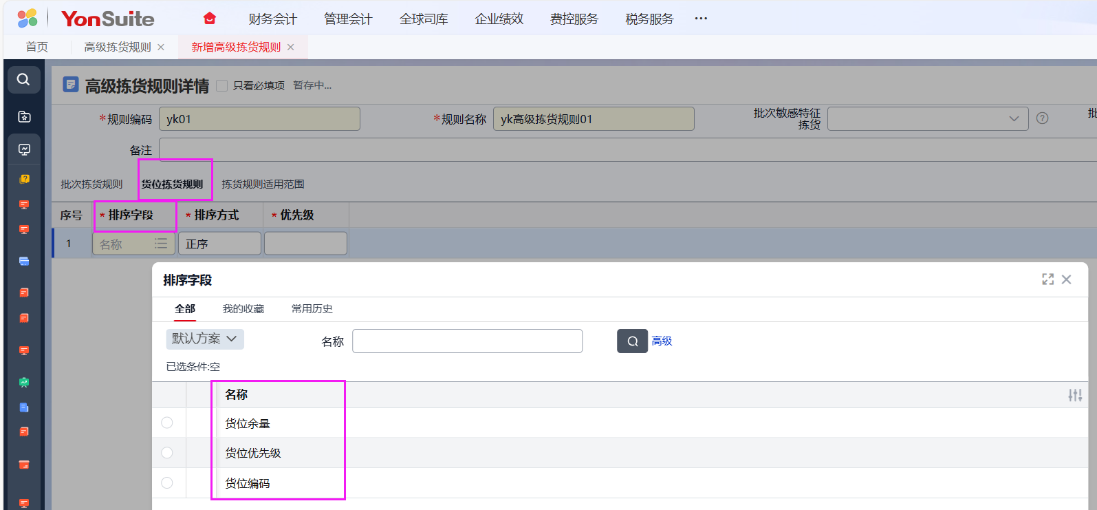Click the help question mark icon
Image resolution: width=1097 pixels, height=510 pixels.
click(x=1042, y=118)
